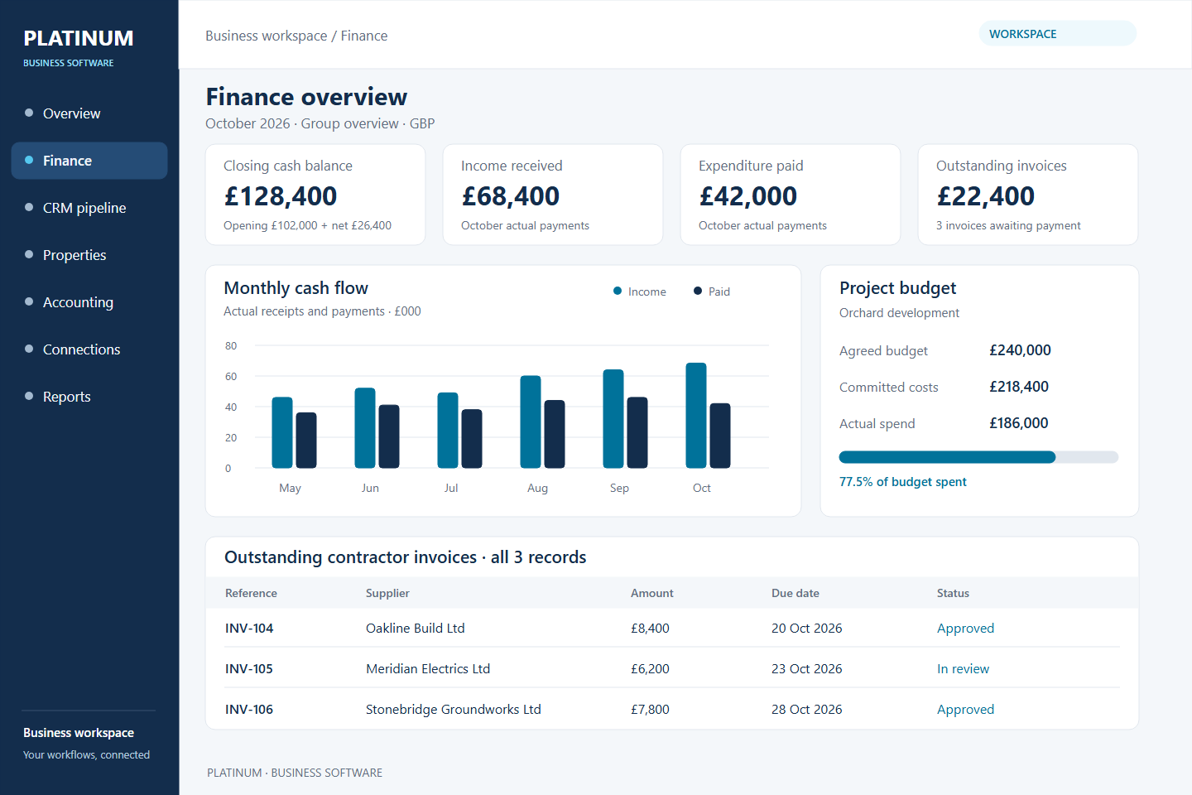Open the Overview sidebar item
The image size is (1192, 795).
[x=89, y=113]
